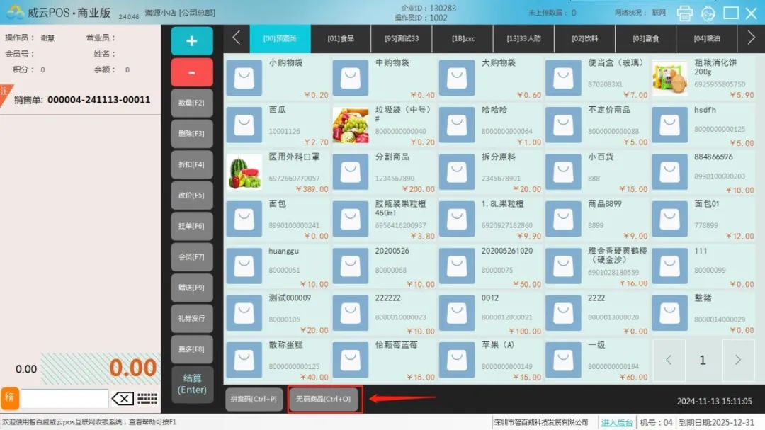The width and height of the screenshot is (765, 430).
Task: Click the backspace icon beside input field
Action: [x=123, y=399]
